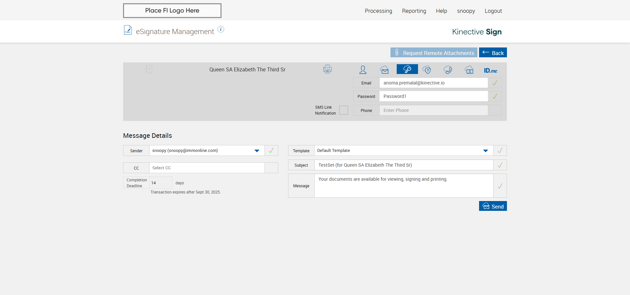The width and height of the screenshot is (630, 295).
Task: Choose the cloud envelope email authentication icon
Action: coord(384,70)
